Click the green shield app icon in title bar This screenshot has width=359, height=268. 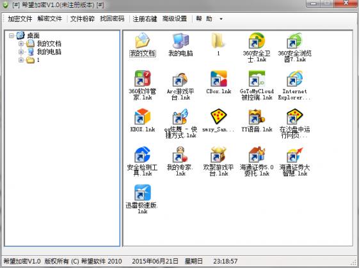point(5,4)
